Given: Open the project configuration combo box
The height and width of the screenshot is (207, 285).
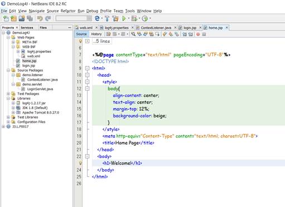Looking at the screenshot, I should coord(74,18).
